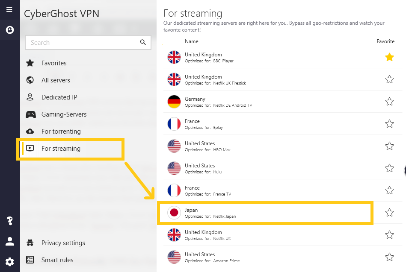Select All servers in sidebar
The image size is (406, 272).
56,80
